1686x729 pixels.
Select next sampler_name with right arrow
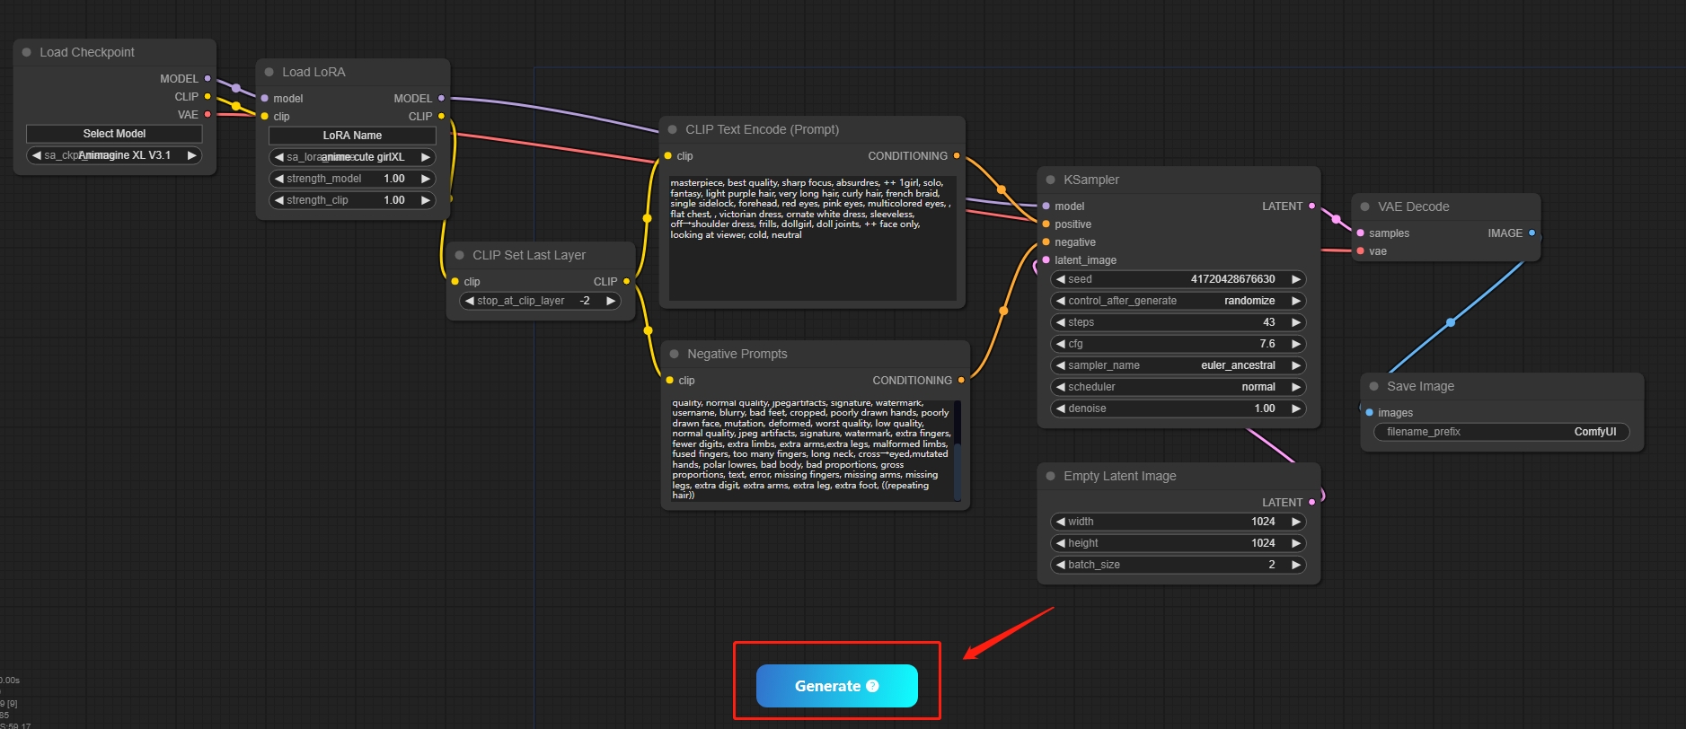tap(1295, 365)
